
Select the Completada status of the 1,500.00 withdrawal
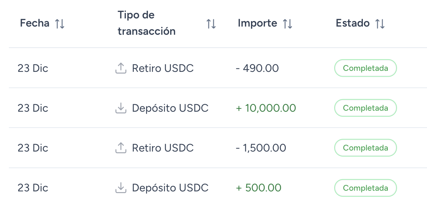(x=365, y=147)
